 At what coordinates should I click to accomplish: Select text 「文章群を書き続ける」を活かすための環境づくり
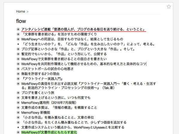[x=59, y=34]
